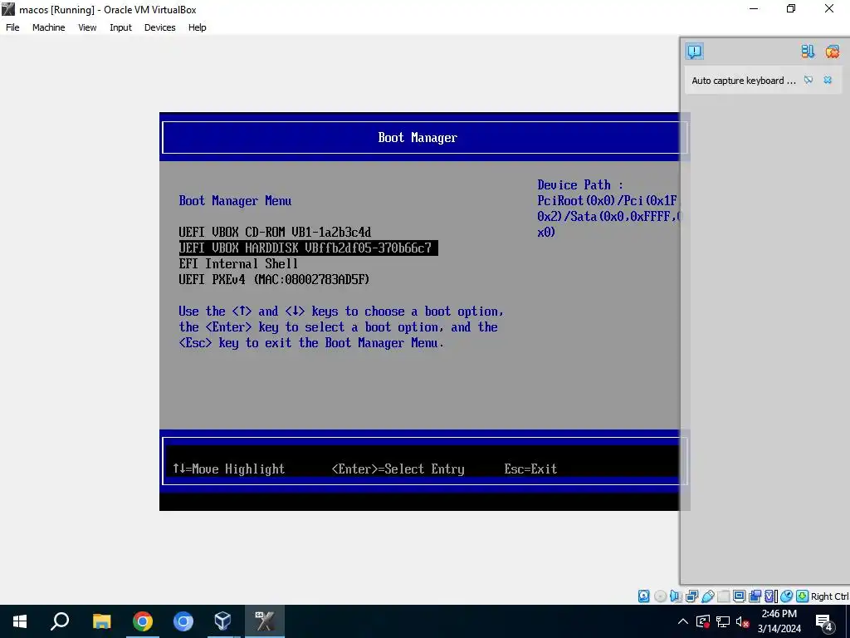Open the Windows notification center with 4 alerts

(824, 621)
